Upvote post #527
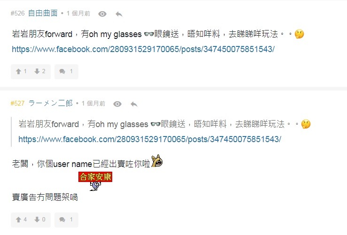Screen dimensions: 347x235 click(21, 220)
